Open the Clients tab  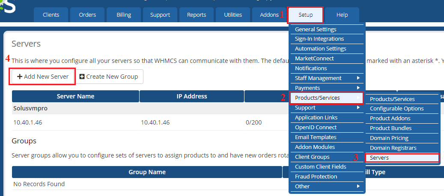pos(51,15)
